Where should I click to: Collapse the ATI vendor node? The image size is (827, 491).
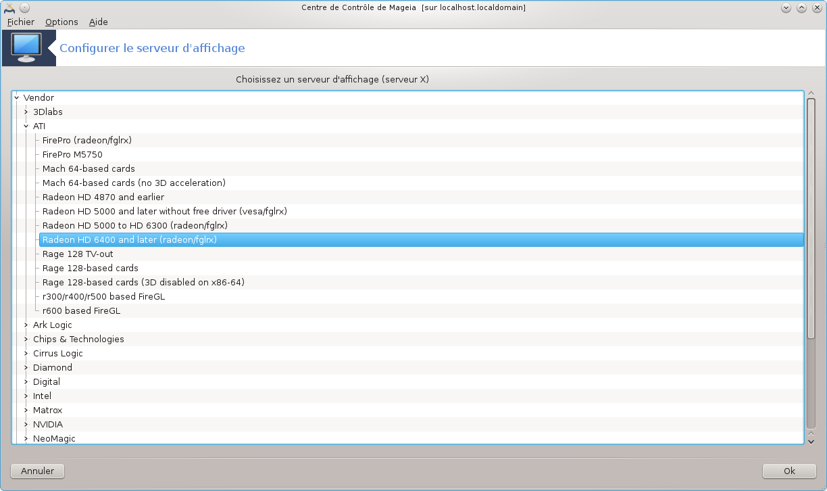pyautogui.click(x=26, y=126)
